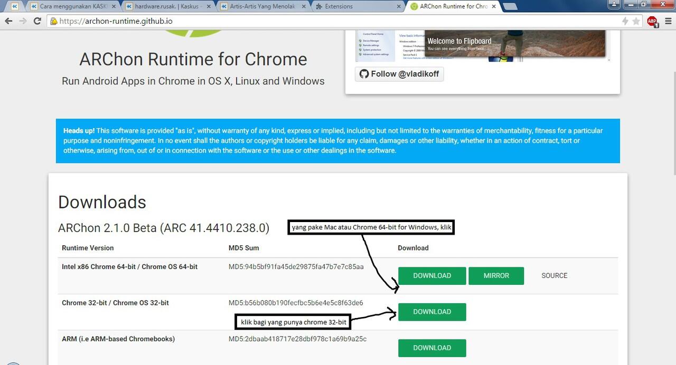The width and height of the screenshot is (676, 365).
Task: Close the 'Cara menggunakan KASKUS' tab
Action: [x=115, y=6]
